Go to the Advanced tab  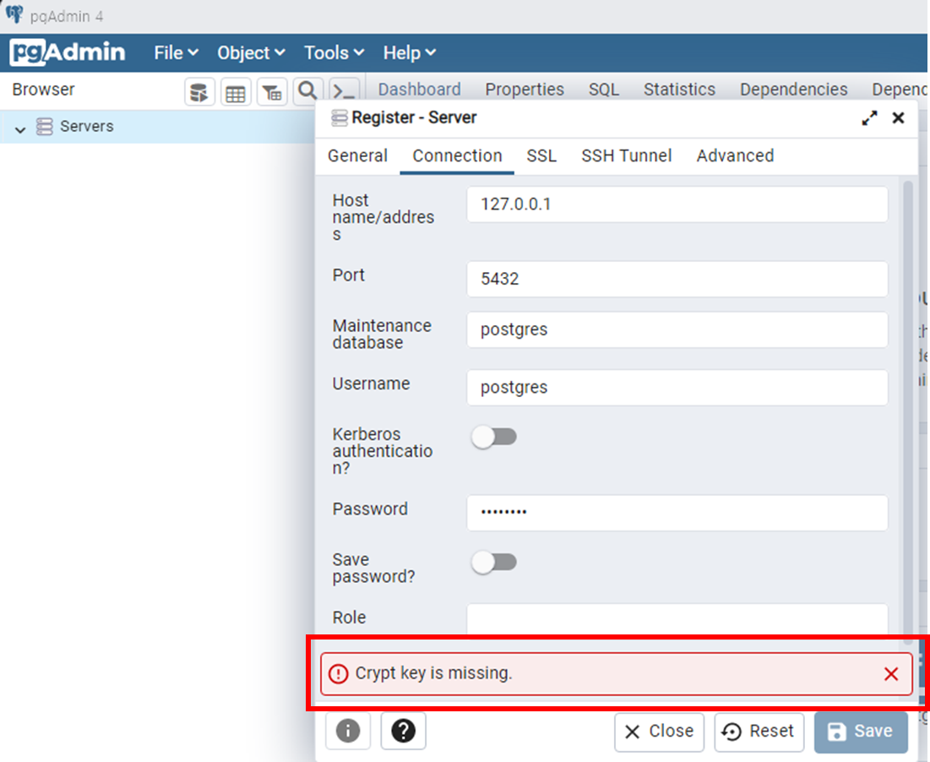coord(735,155)
